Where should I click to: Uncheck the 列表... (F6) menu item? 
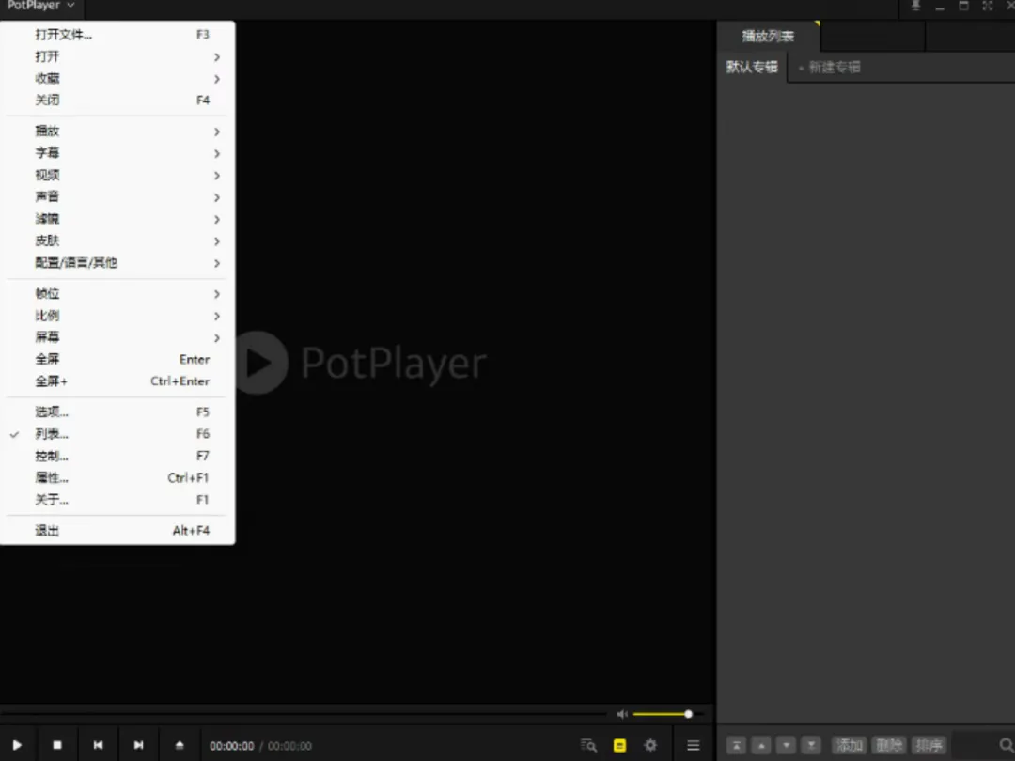117,434
